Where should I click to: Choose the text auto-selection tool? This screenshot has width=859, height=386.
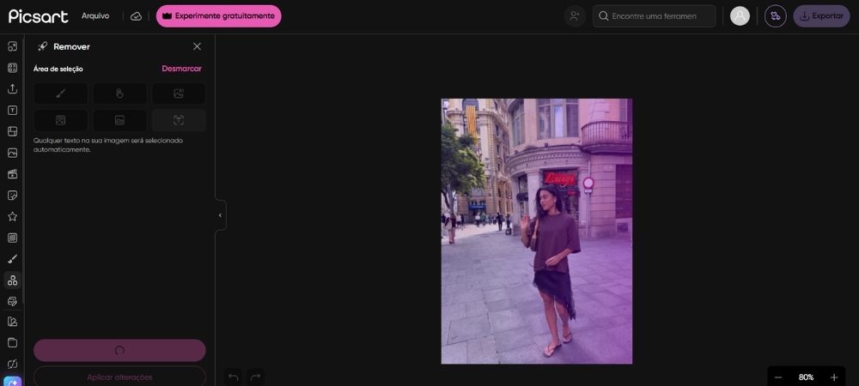pyautogui.click(x=179, y=120)
